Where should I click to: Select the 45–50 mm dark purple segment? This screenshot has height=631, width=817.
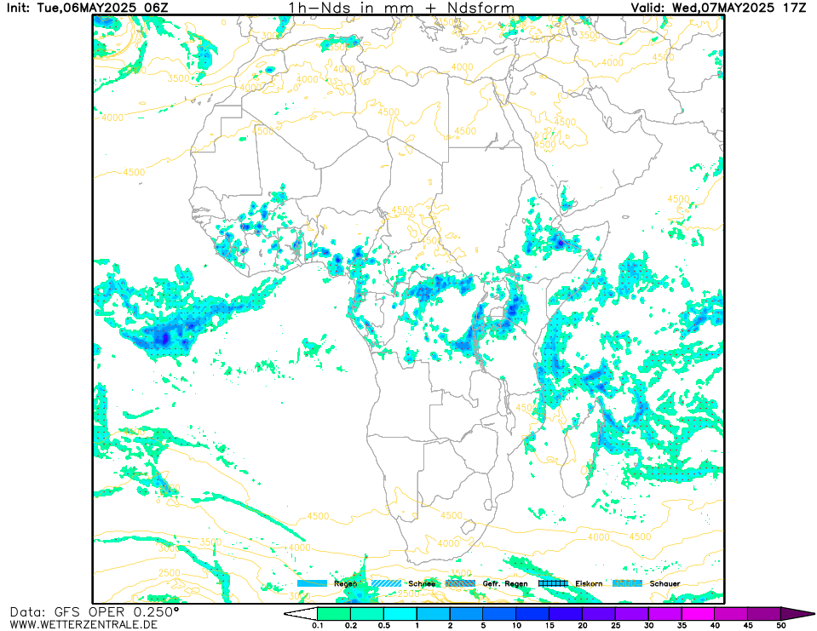[764, 613]
